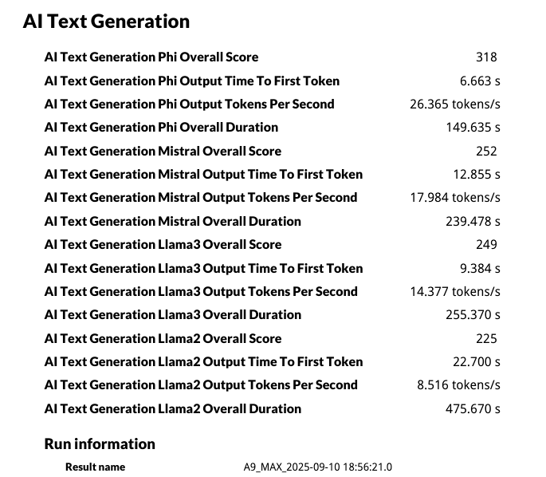546x477 pixels.
Task: Click the Llama3 duration value 255.370 s
Action: pos(473,314)
